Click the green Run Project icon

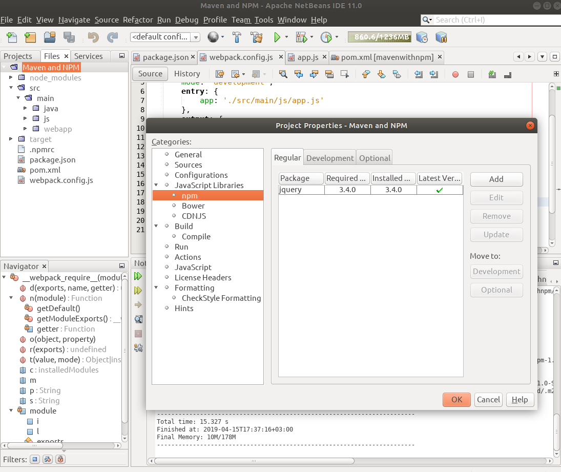tap(277, 37)
